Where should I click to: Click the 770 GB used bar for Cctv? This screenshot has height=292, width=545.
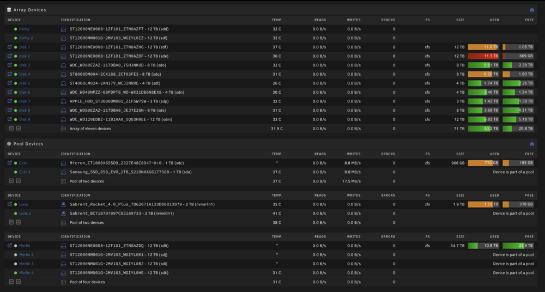(x=483, y=163)
